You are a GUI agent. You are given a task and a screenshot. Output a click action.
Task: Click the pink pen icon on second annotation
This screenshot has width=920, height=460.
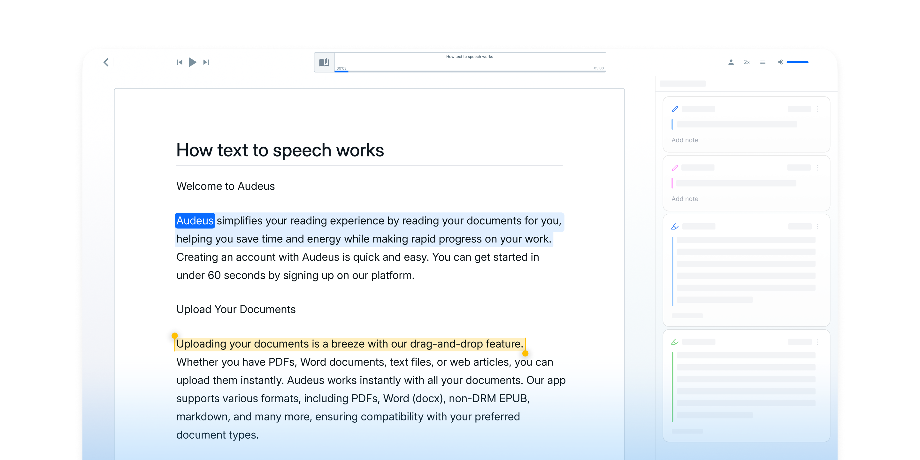[675, 167]
